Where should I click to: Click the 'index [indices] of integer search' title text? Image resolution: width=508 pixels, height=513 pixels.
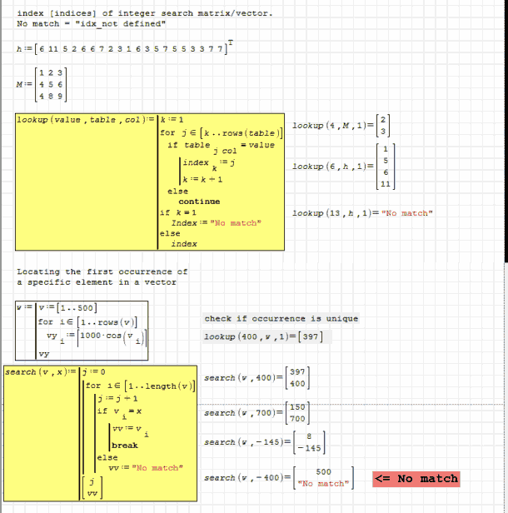point(143,13)
